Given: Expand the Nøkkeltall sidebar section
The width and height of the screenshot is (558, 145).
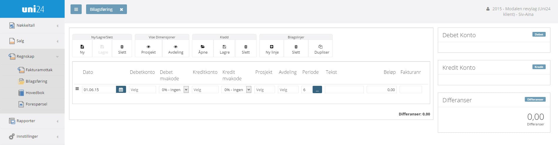Looking at the screenshot, I should [x=32, y=25].
